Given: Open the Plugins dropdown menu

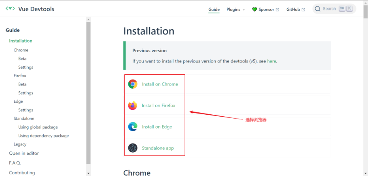Looking at the screenshot, I should pyautogui.click(x=235, y=9).
